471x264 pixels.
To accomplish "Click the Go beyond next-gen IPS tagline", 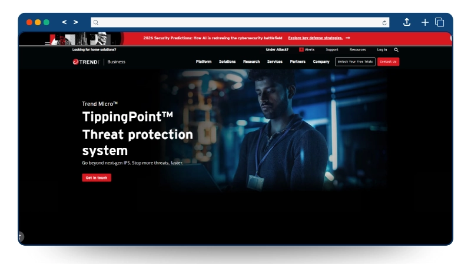I will 132,163.
